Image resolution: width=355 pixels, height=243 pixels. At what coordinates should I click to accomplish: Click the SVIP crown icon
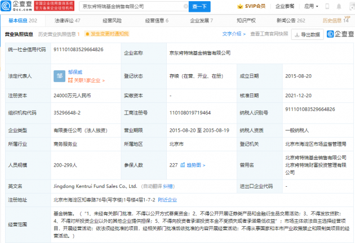click(240, 6)
